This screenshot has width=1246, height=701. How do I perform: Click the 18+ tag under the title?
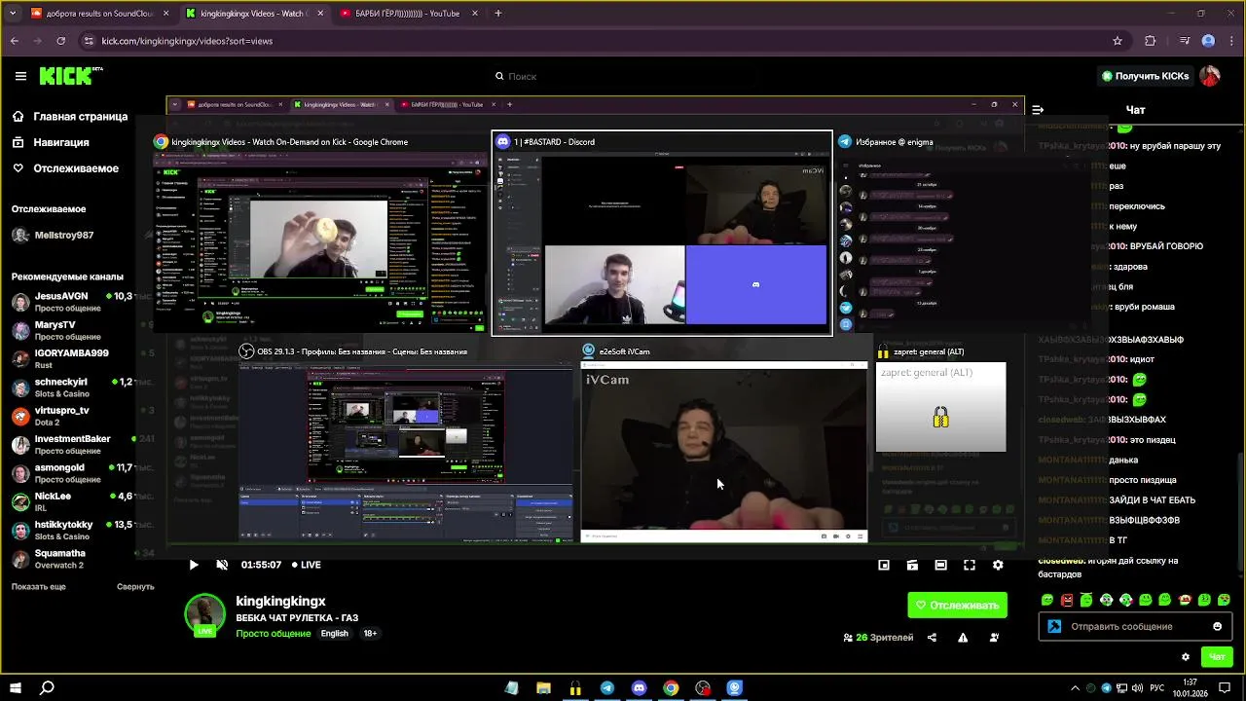click(x=370, y=634)
